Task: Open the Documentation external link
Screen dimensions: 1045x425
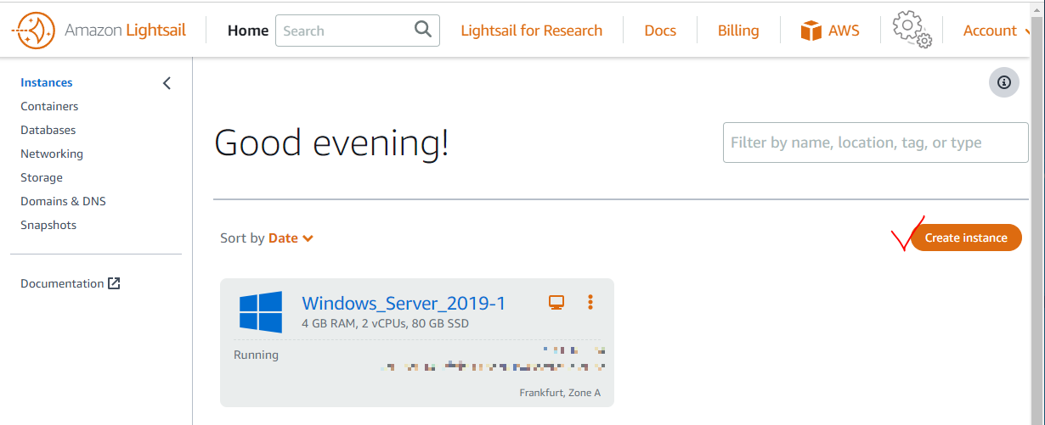Action: point(71,283)
